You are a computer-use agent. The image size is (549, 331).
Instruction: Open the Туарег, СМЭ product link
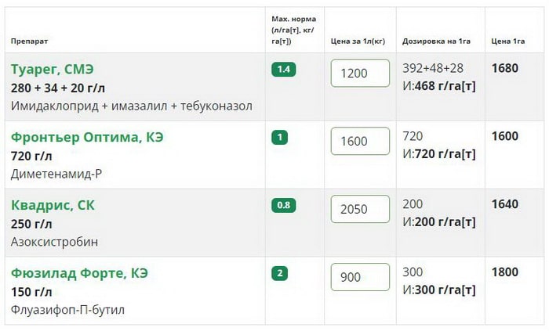point(53,69)
